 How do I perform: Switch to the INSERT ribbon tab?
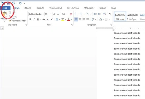pyautogui.click(x=28, y=8)
